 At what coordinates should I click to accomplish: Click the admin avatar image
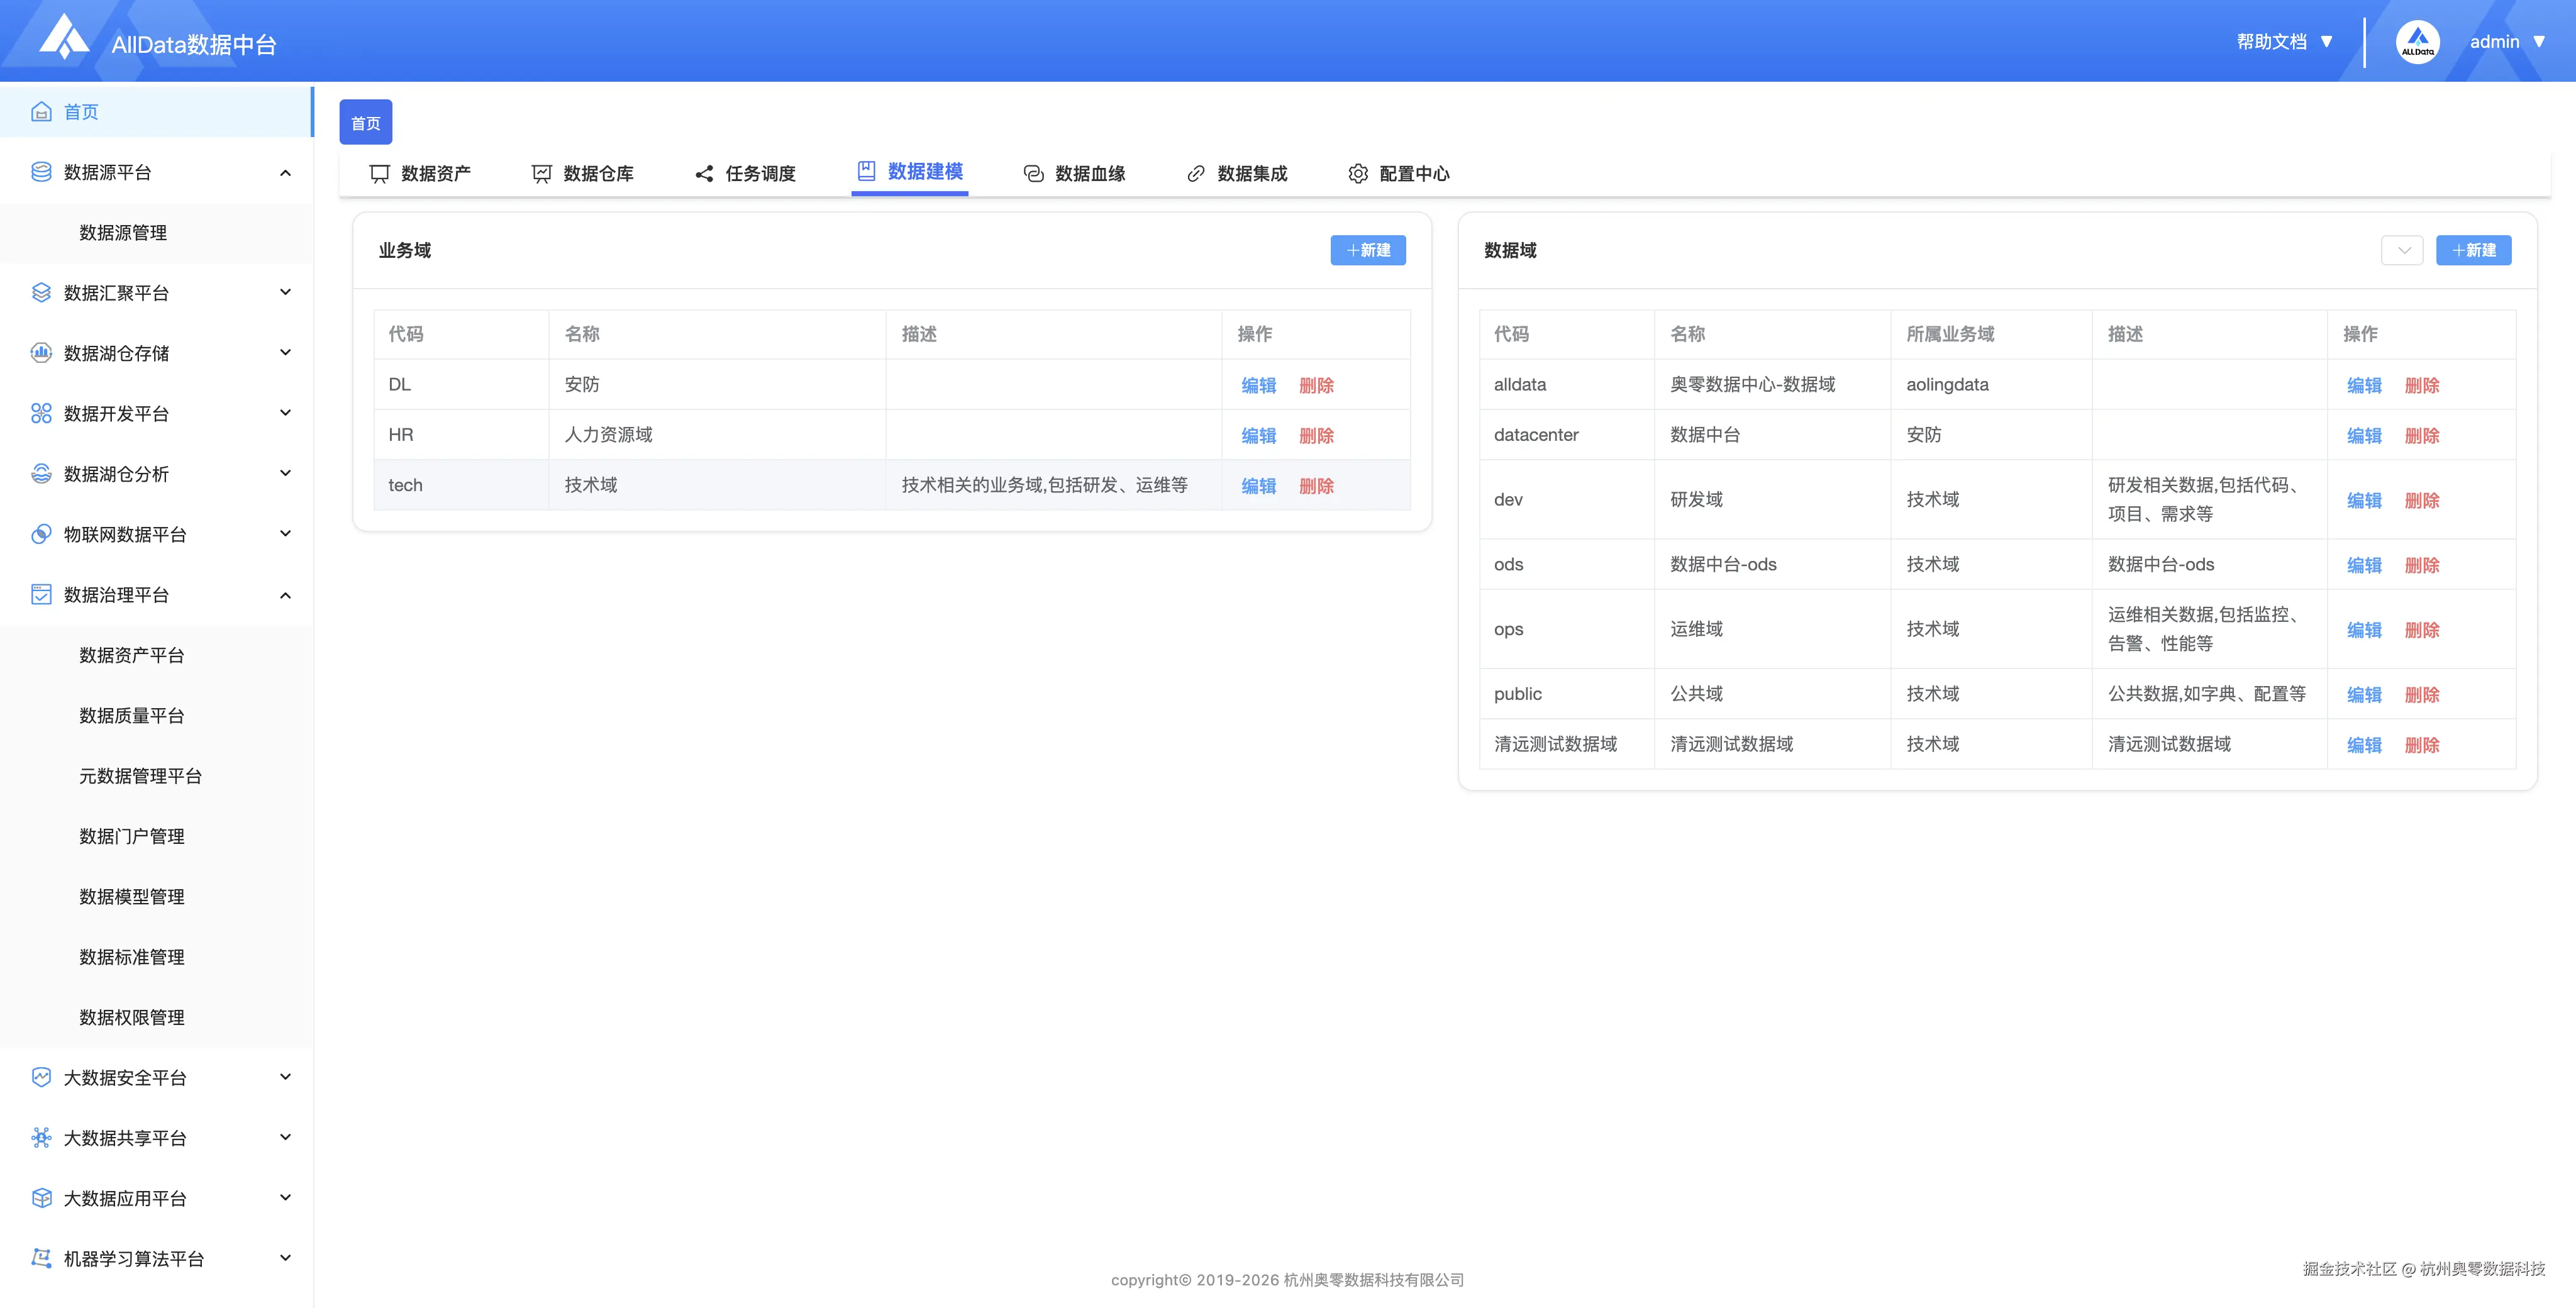pyautogui.click(x=2417, y=42)
